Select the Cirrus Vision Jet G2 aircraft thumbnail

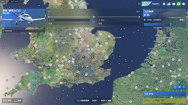point(23,18)
